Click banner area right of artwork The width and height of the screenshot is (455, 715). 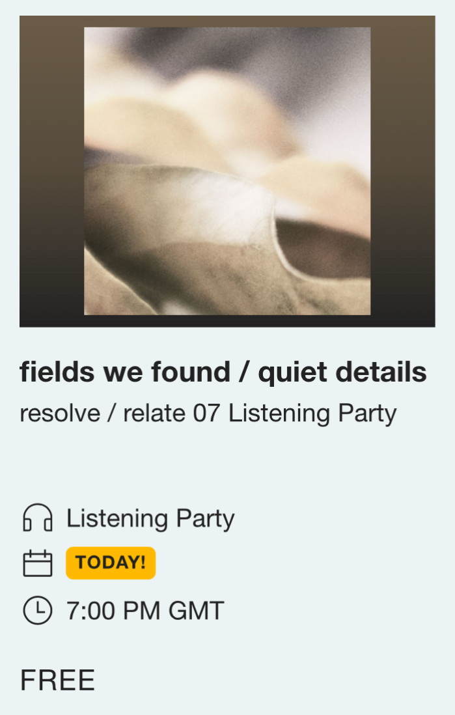pos(402,171)
